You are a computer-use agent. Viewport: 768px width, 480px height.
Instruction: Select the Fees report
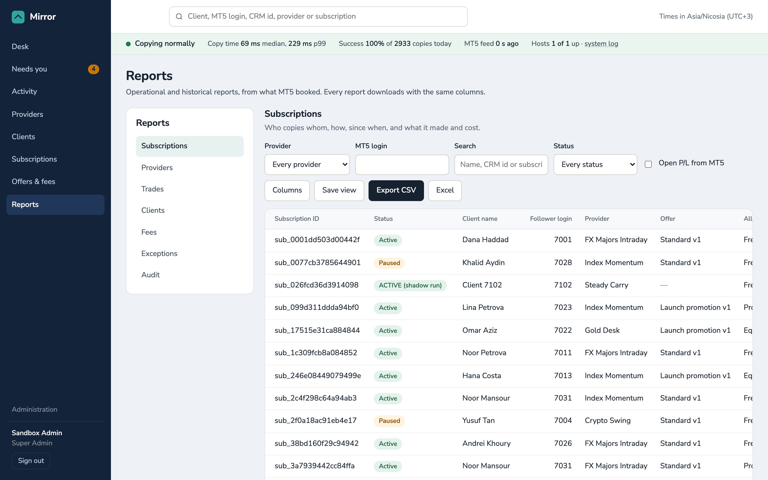(x=189, y=232)
